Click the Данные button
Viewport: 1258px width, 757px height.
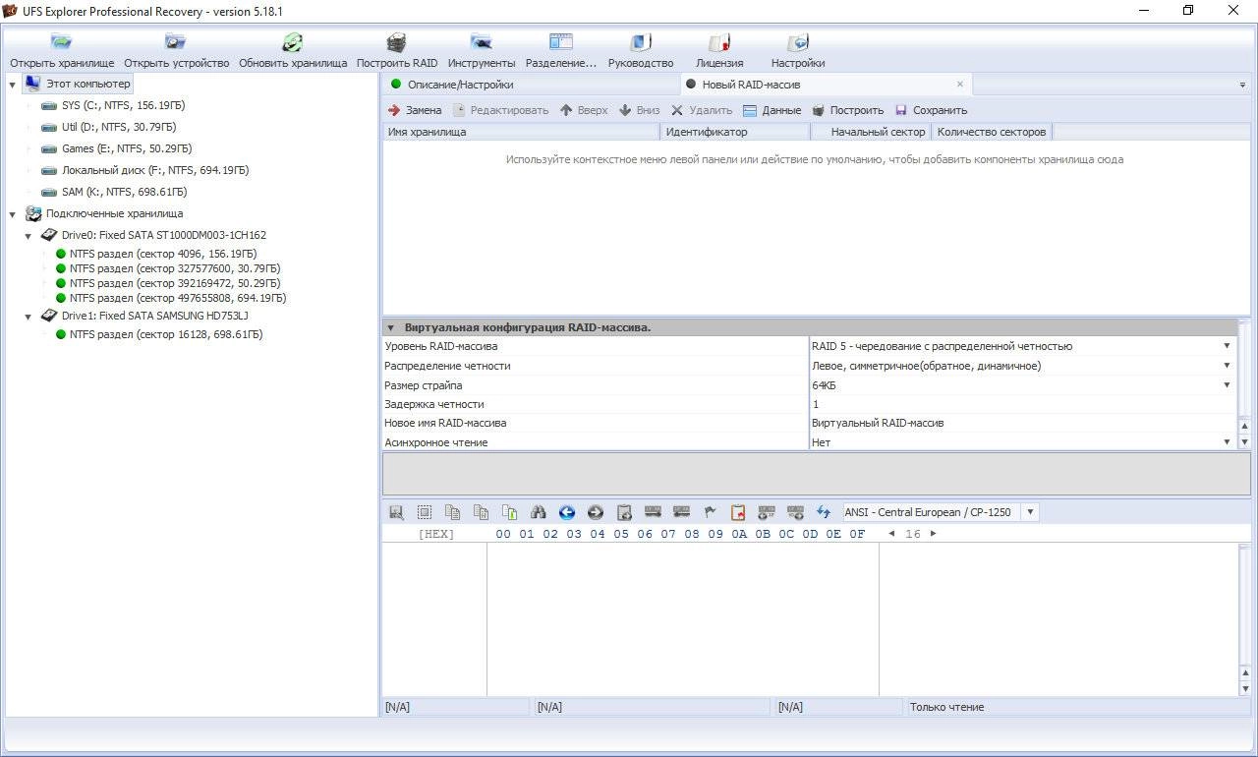tap(772, 110)
